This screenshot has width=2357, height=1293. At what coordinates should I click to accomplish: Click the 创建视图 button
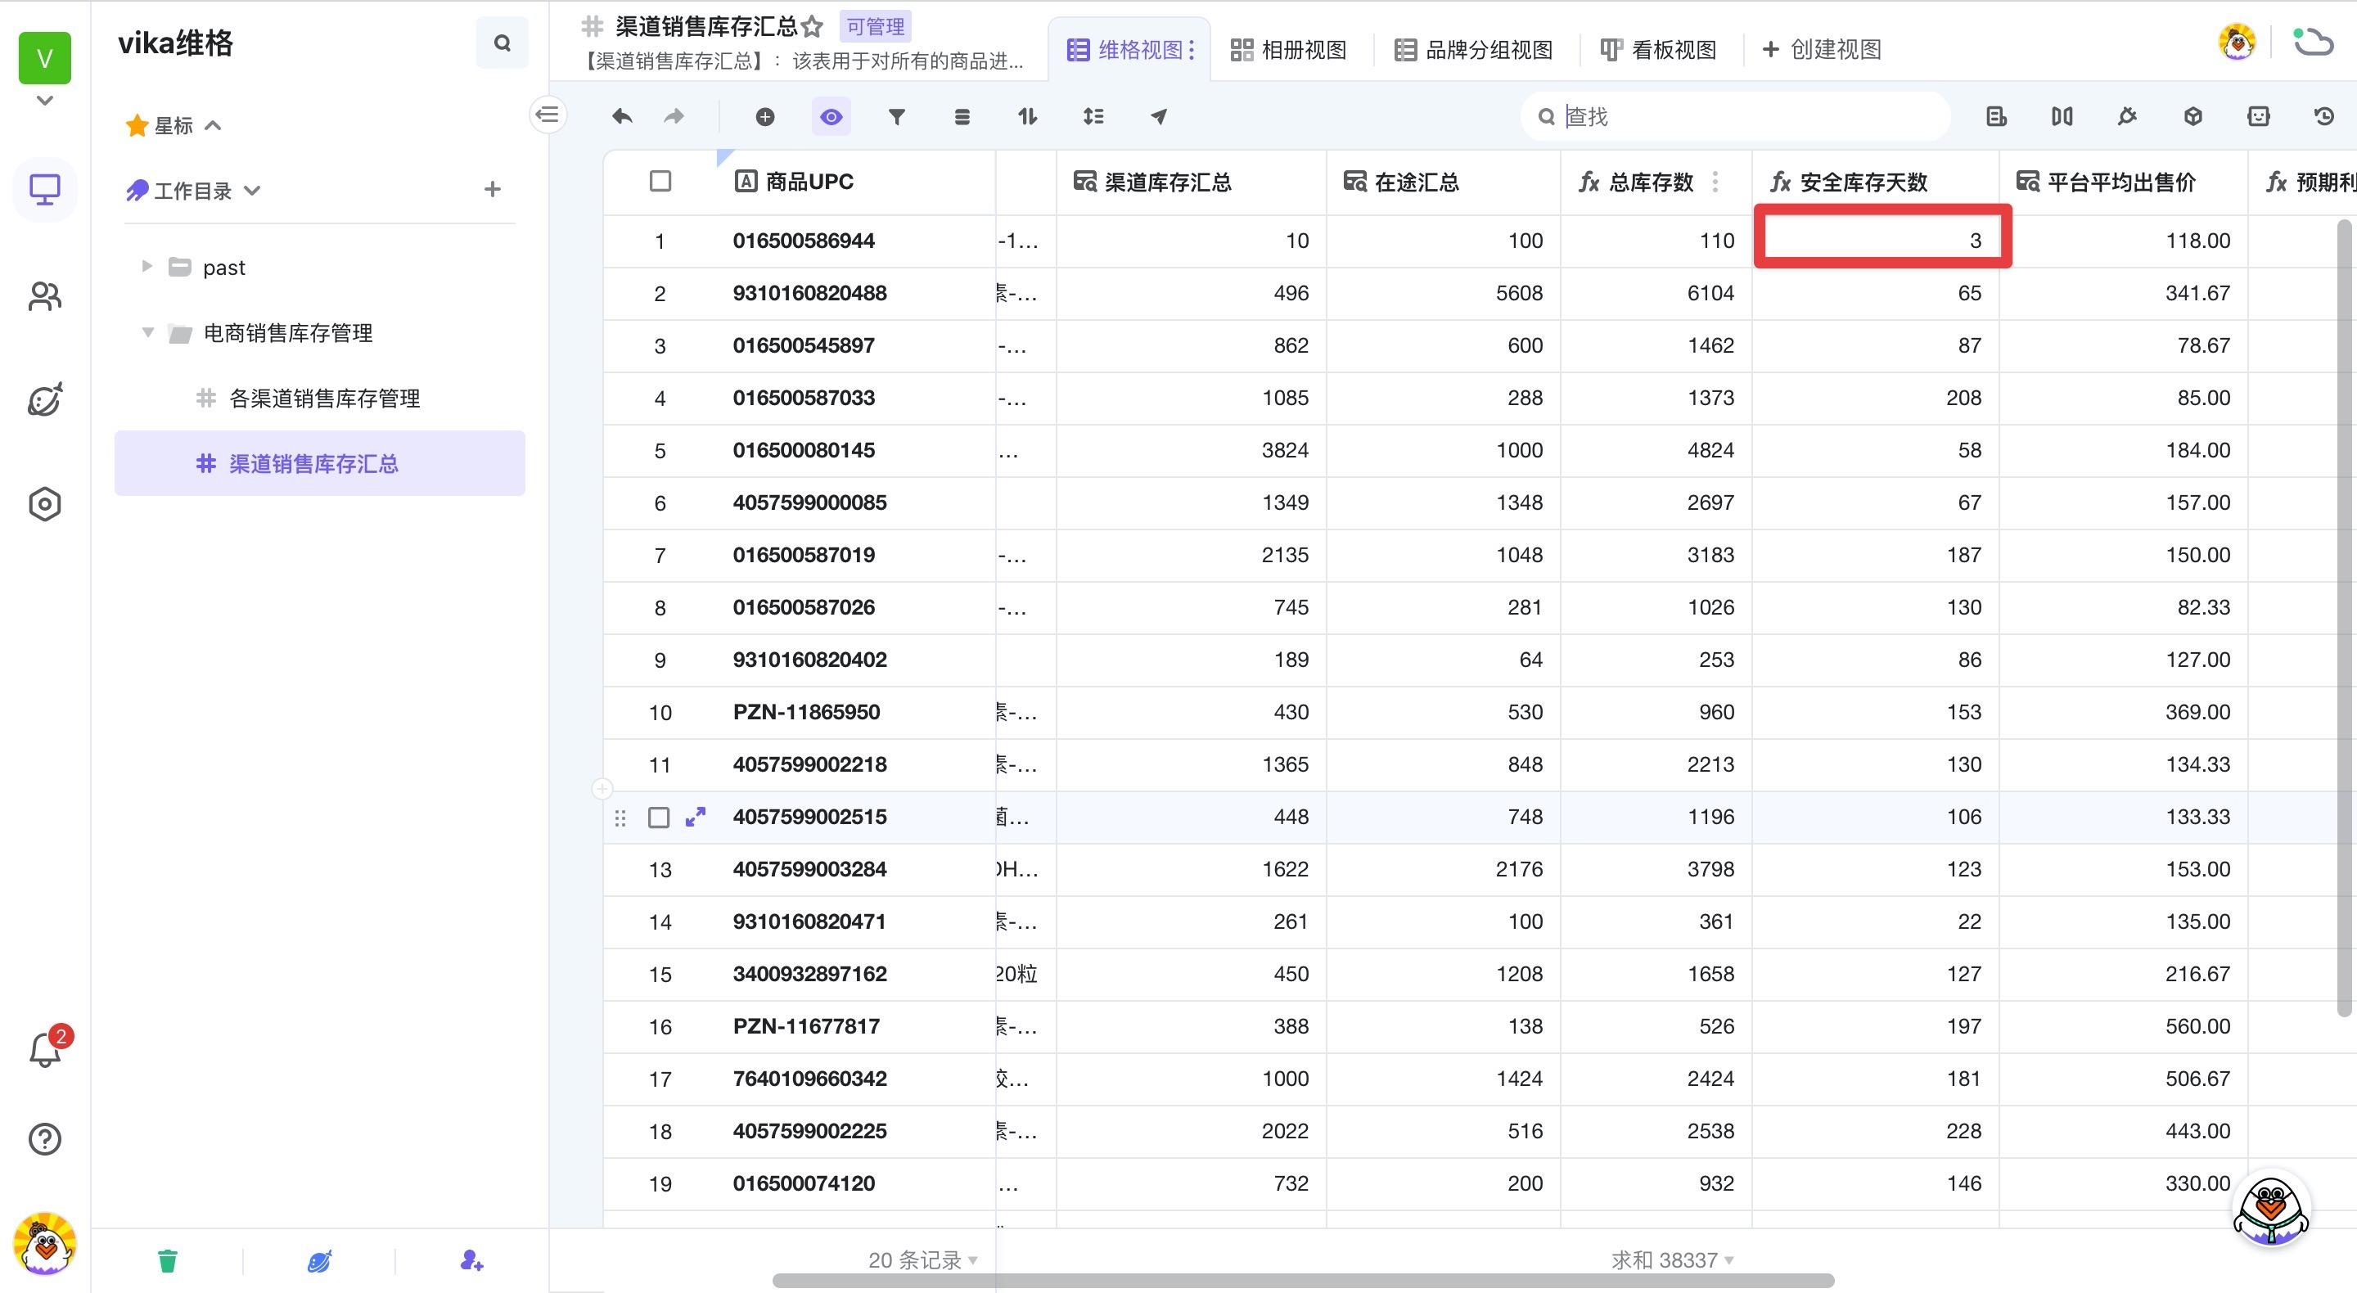[x=1821, y=49]
